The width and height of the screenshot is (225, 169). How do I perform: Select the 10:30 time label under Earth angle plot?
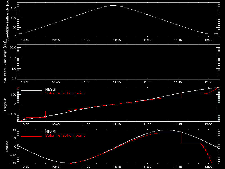pyautogui.click(x=25, y=40)
